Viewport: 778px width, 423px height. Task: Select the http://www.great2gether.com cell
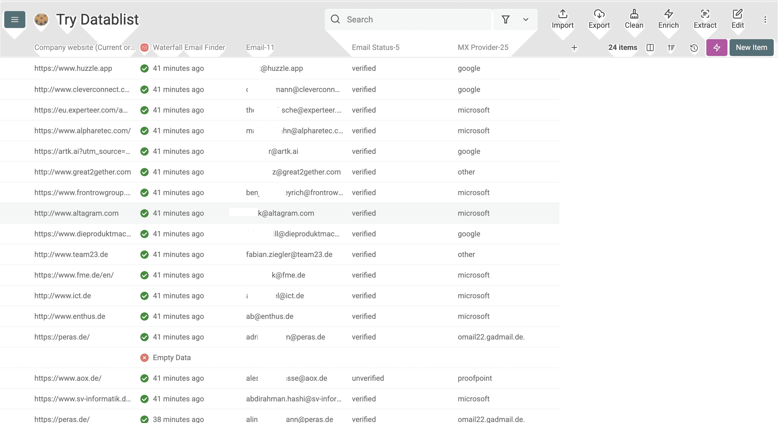[x=82, y=172]
